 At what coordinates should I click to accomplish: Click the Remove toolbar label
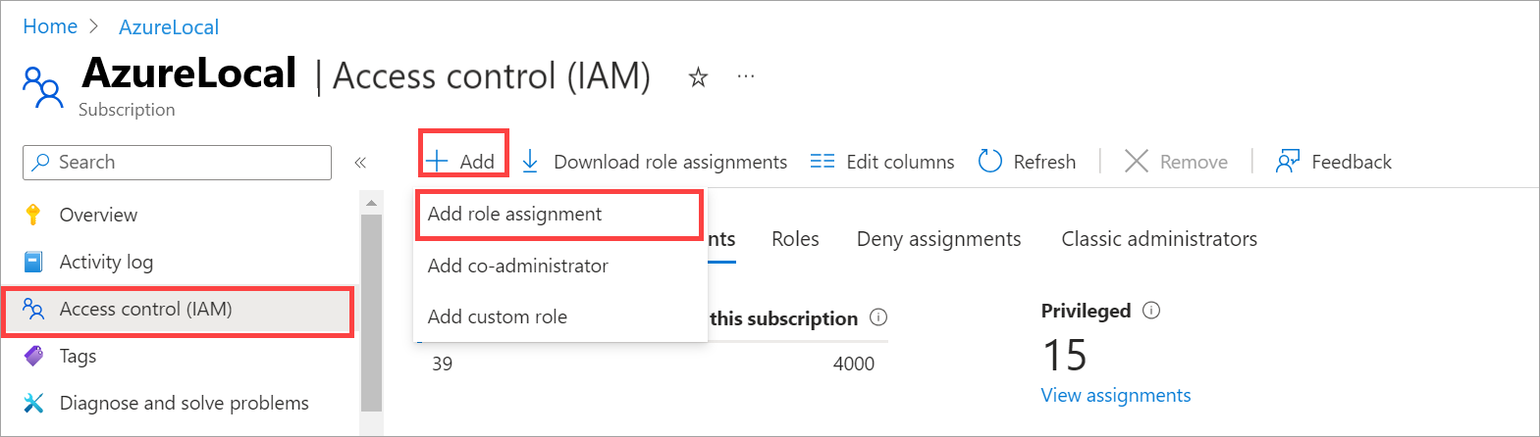tap(1194, 162)
